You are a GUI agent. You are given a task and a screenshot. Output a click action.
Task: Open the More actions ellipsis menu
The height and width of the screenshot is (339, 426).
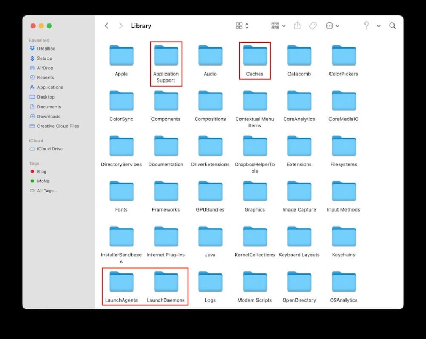coord(332,26)
